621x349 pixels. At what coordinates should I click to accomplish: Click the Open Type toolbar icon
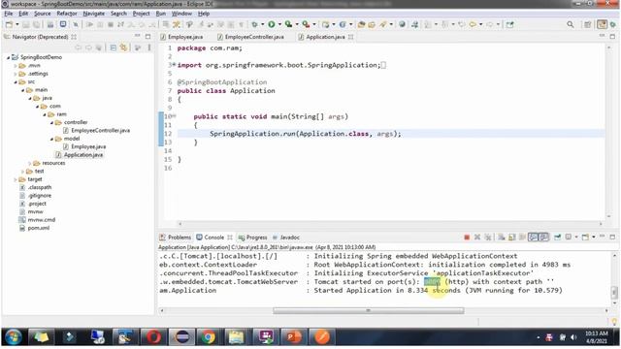[x=361, y=24]
